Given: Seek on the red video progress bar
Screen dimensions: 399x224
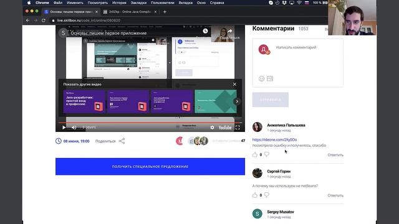Looking at the screenshot, I should 150,123.
